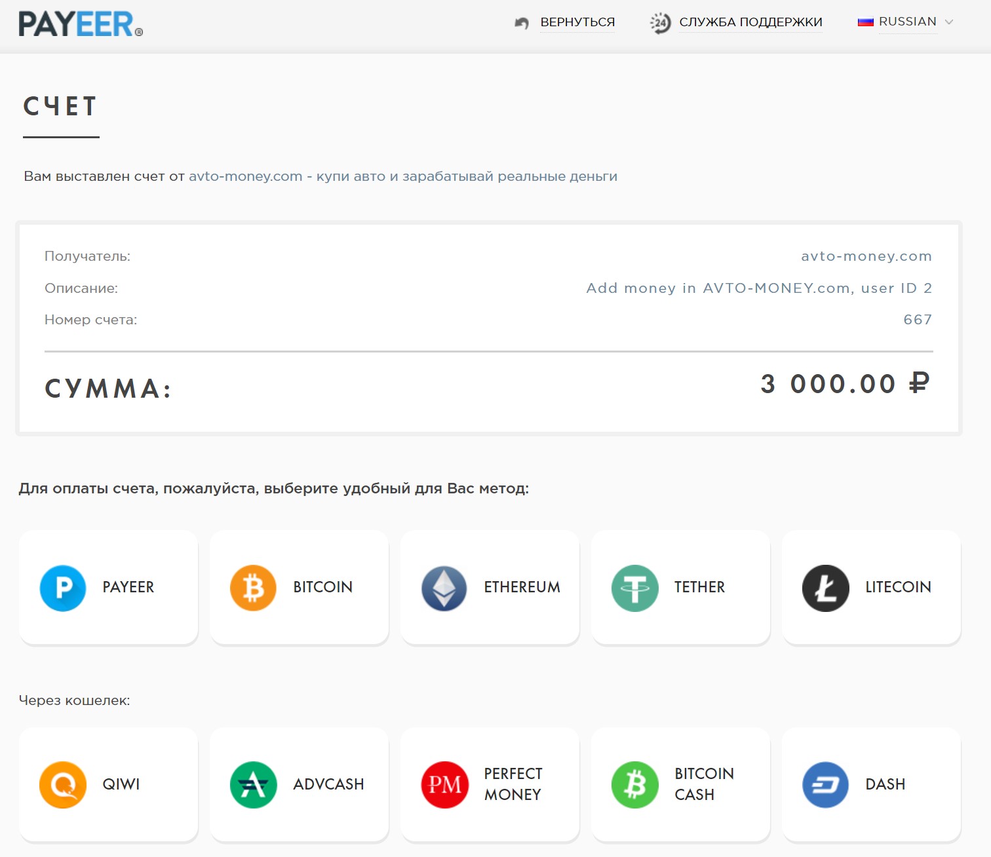Click the Номер счета: label
Screen dimensions: 991x857
[x=91, y=320]
